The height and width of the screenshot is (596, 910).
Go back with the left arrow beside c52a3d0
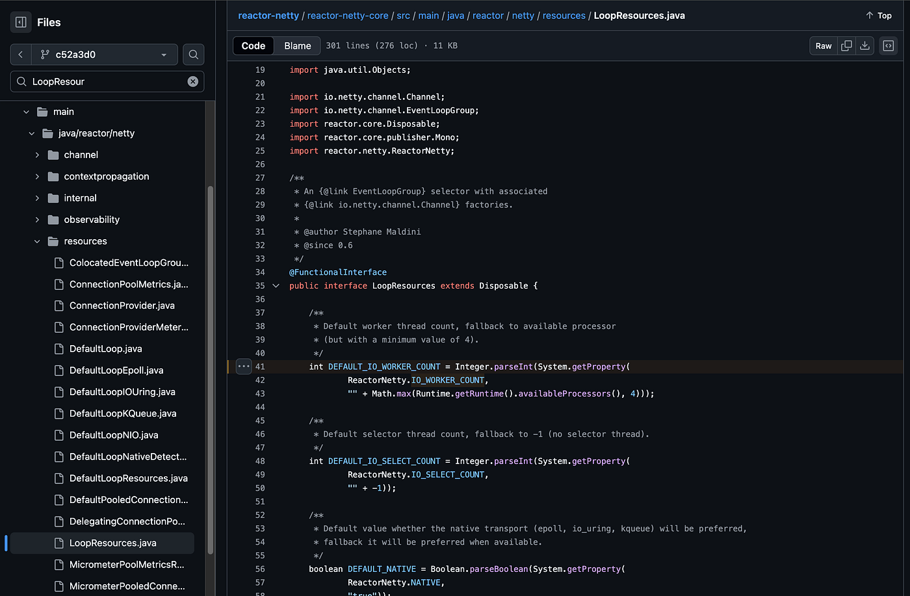pyautogui.click(x=21, y=55)
